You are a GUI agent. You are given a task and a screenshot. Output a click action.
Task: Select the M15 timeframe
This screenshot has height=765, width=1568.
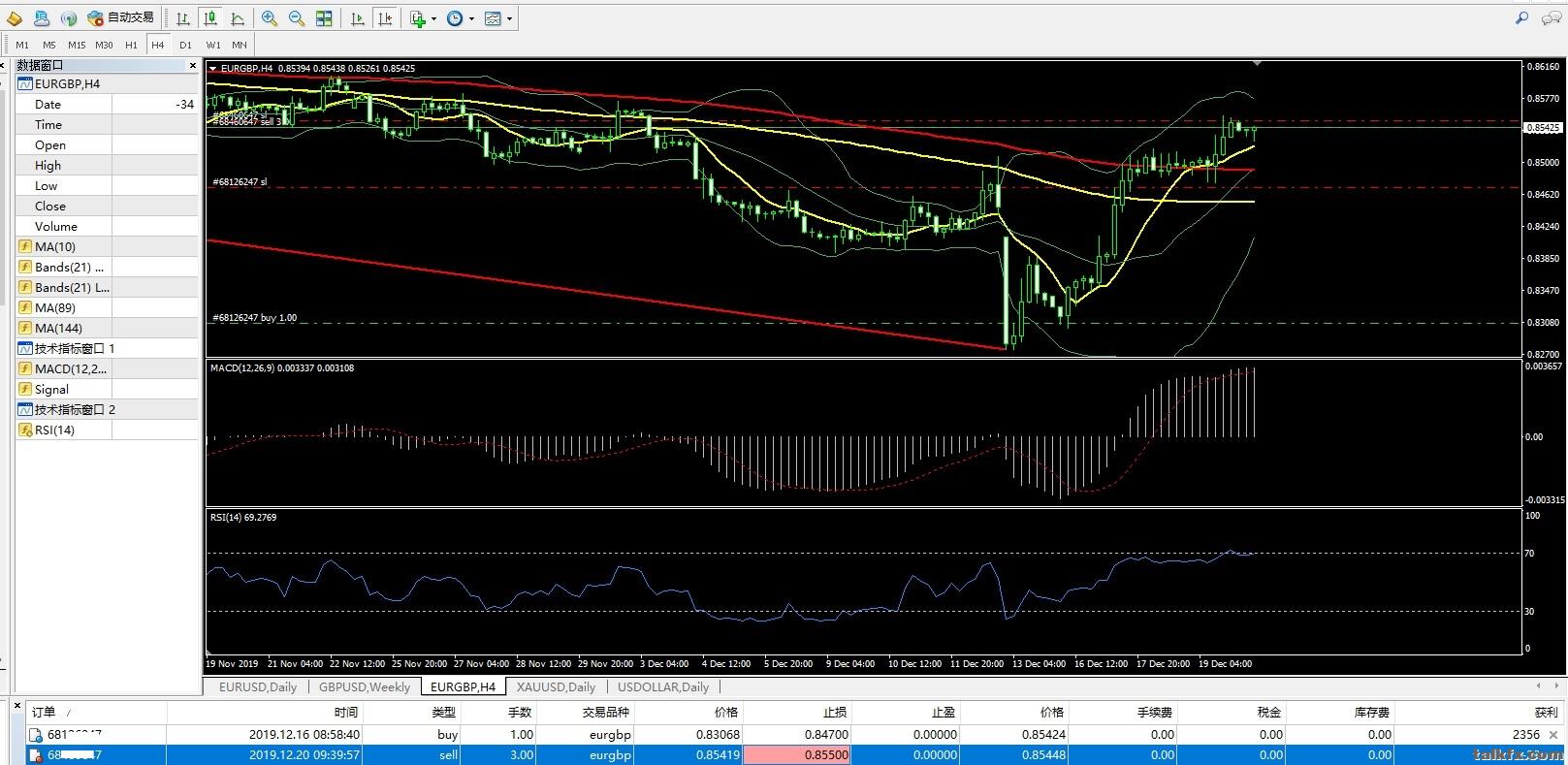(77, 45)
